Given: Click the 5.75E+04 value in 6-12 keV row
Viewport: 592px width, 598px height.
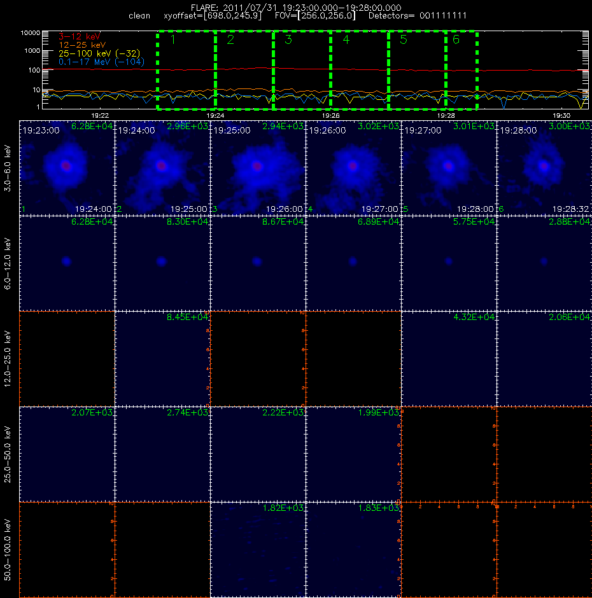Looking at the screenshot, I should tap(474, 221).
